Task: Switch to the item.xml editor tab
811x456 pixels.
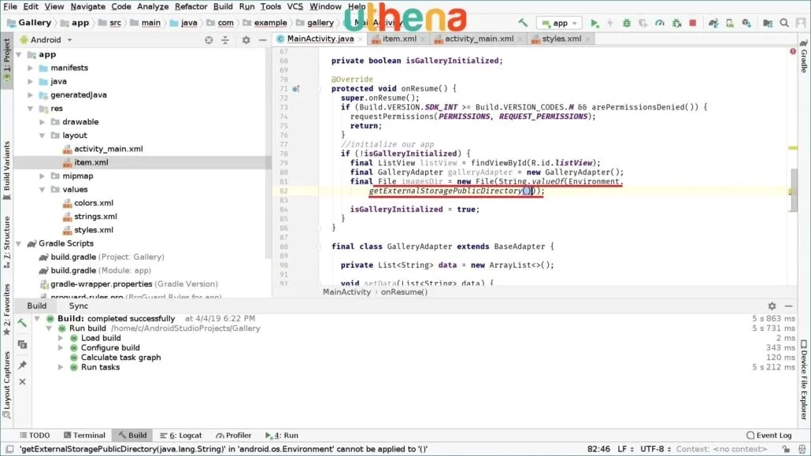Action: coord(398,39)
